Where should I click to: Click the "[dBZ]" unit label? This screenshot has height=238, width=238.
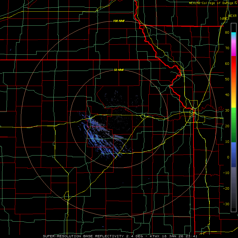(x=225, y=18)
